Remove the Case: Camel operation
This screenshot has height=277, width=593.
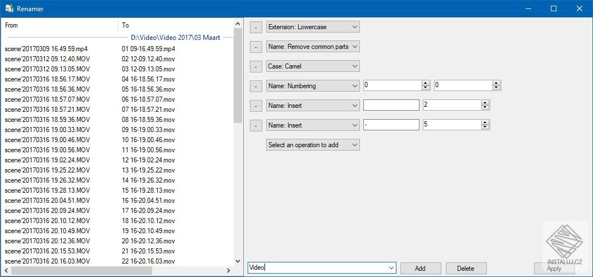pos(256,67)
